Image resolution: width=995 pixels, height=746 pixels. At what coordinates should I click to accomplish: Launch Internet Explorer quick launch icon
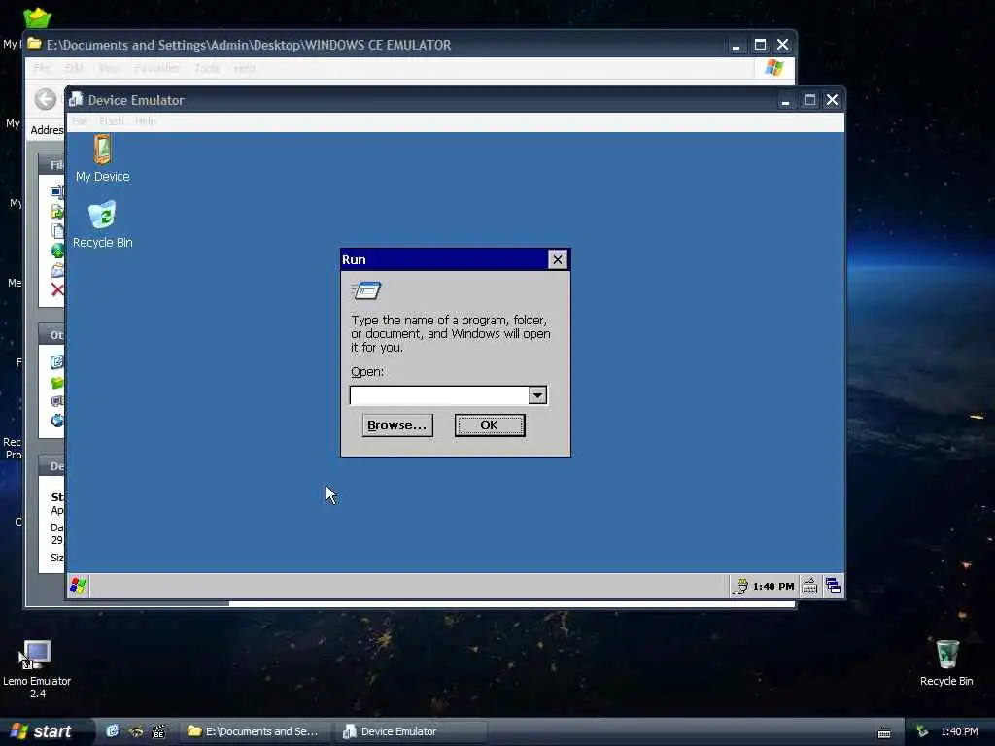[x=113, y=731]
